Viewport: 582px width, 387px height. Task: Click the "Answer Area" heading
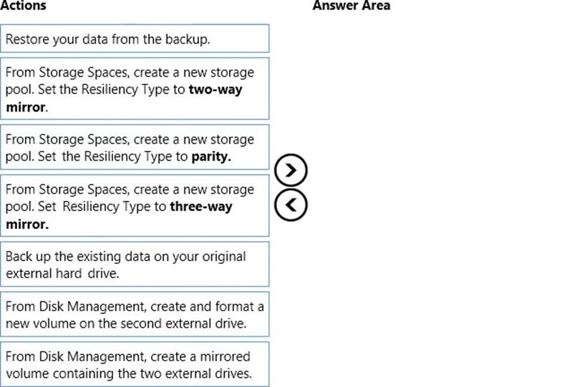(351, 6)
